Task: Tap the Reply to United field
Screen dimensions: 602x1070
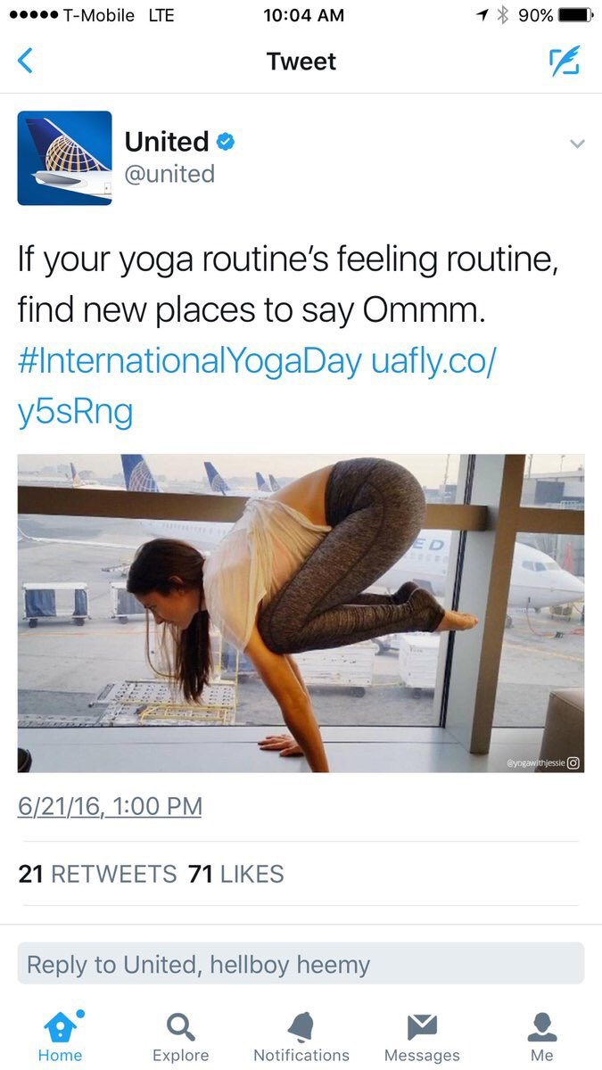Action: click(x=301, y=964)
